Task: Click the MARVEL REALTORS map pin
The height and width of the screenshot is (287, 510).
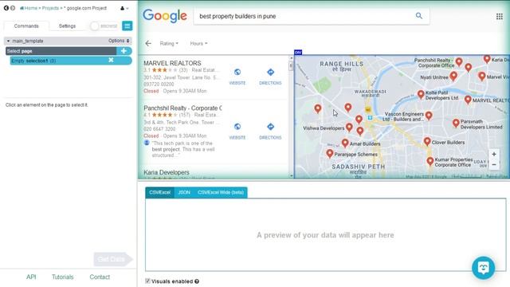Action: 468,100
